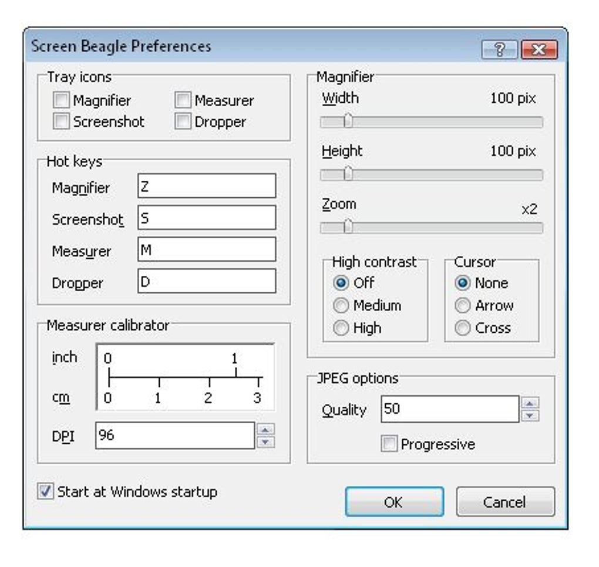Tick the Measurer tray icon checkbox

(183, 100)
